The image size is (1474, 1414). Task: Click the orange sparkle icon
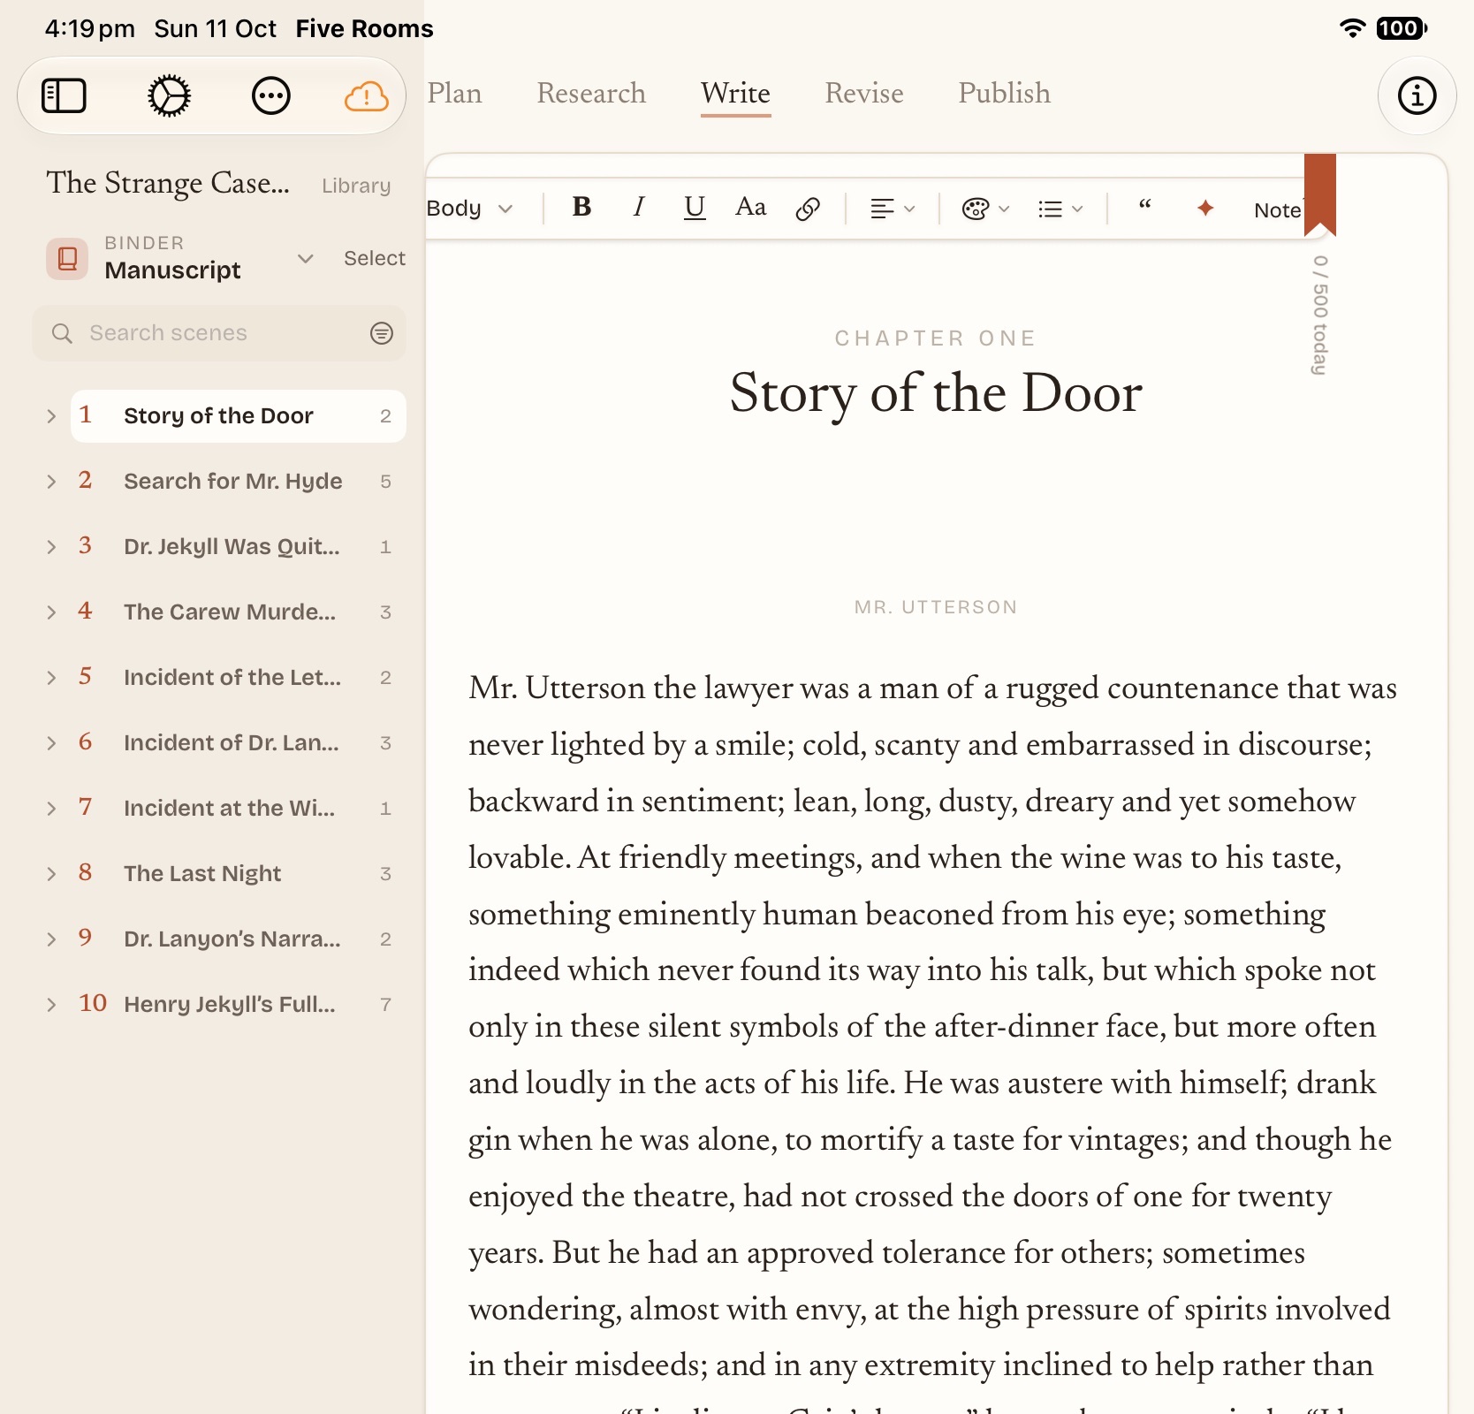point(1205,208)
